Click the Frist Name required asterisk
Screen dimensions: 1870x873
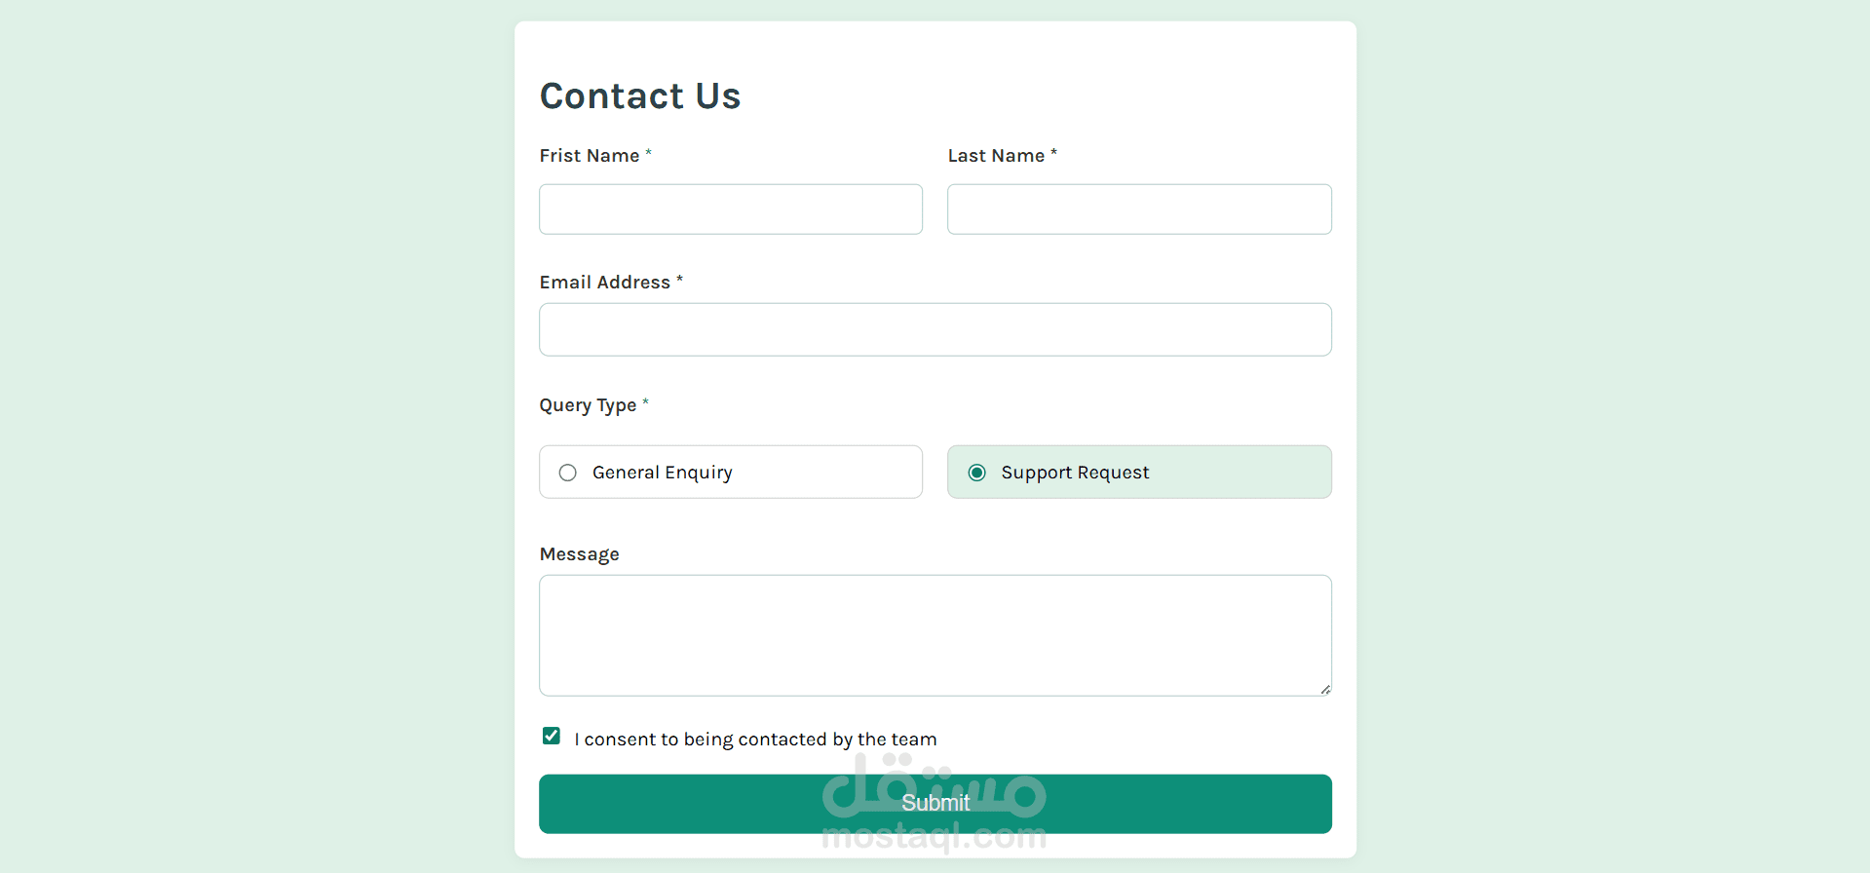tap(648, 153)
